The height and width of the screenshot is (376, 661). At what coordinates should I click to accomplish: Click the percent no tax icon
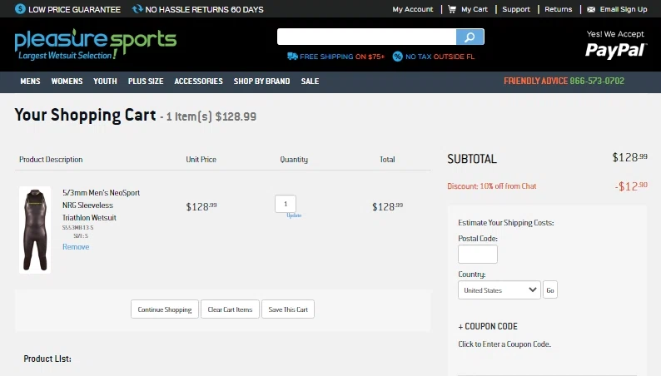(398, 57)
